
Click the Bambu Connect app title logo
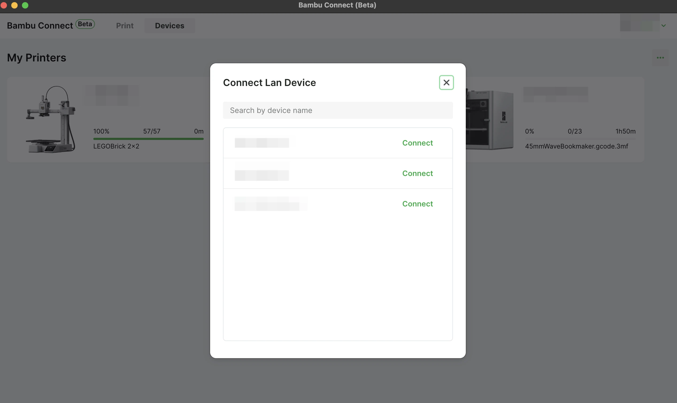pyautogui.click(x=40, y=26)
